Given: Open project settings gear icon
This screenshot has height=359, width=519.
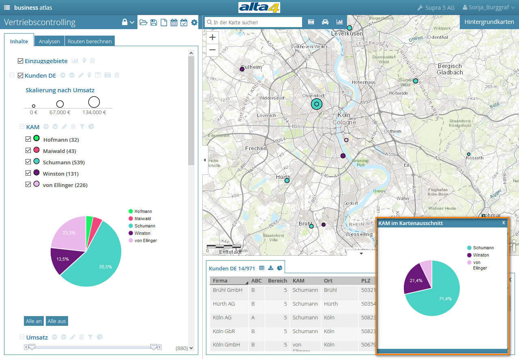Looking at the screenshot, I should (194, 22).
